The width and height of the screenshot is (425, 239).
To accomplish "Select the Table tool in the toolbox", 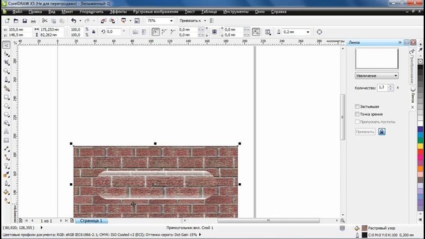I will coord(7,140).
